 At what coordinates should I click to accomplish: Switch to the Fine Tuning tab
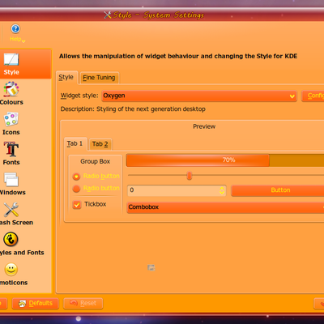tap(99, 78)
